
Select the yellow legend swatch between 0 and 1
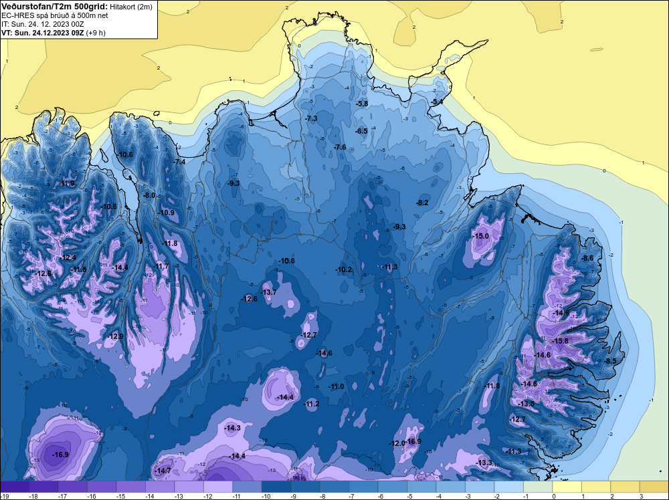[x=567, y=487]
